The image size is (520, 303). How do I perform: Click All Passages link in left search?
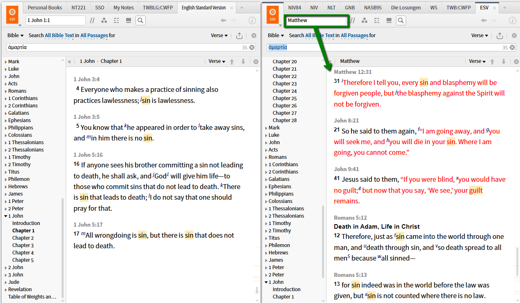(x=94, y=36)
